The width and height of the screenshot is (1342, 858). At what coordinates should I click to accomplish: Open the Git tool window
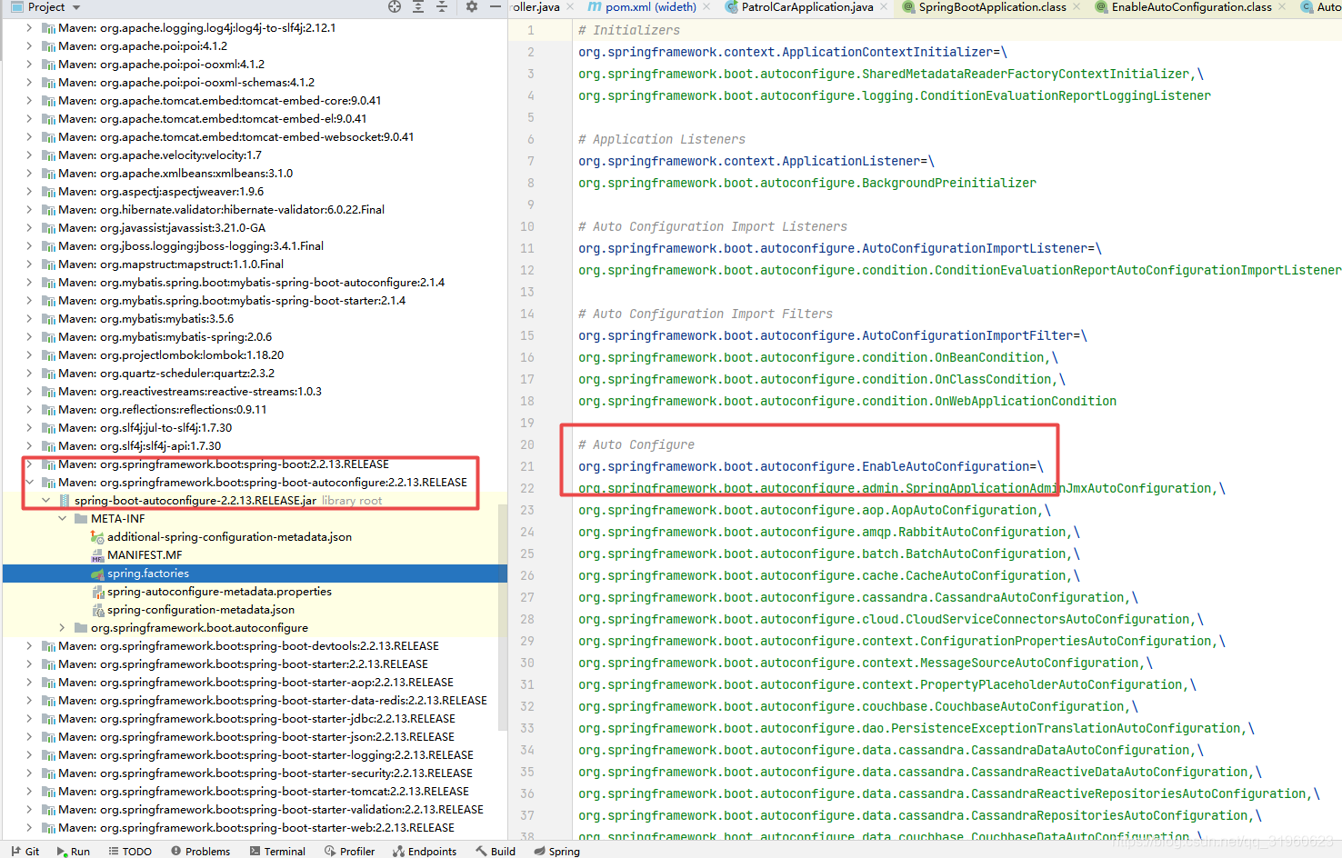[25, 851]
